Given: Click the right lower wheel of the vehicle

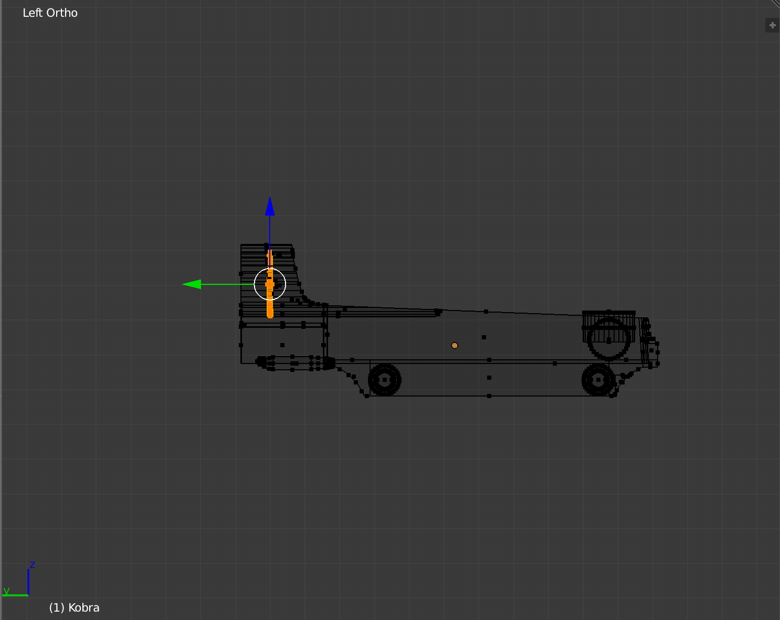Looking at the screenshot, I should tap(598, 380).
